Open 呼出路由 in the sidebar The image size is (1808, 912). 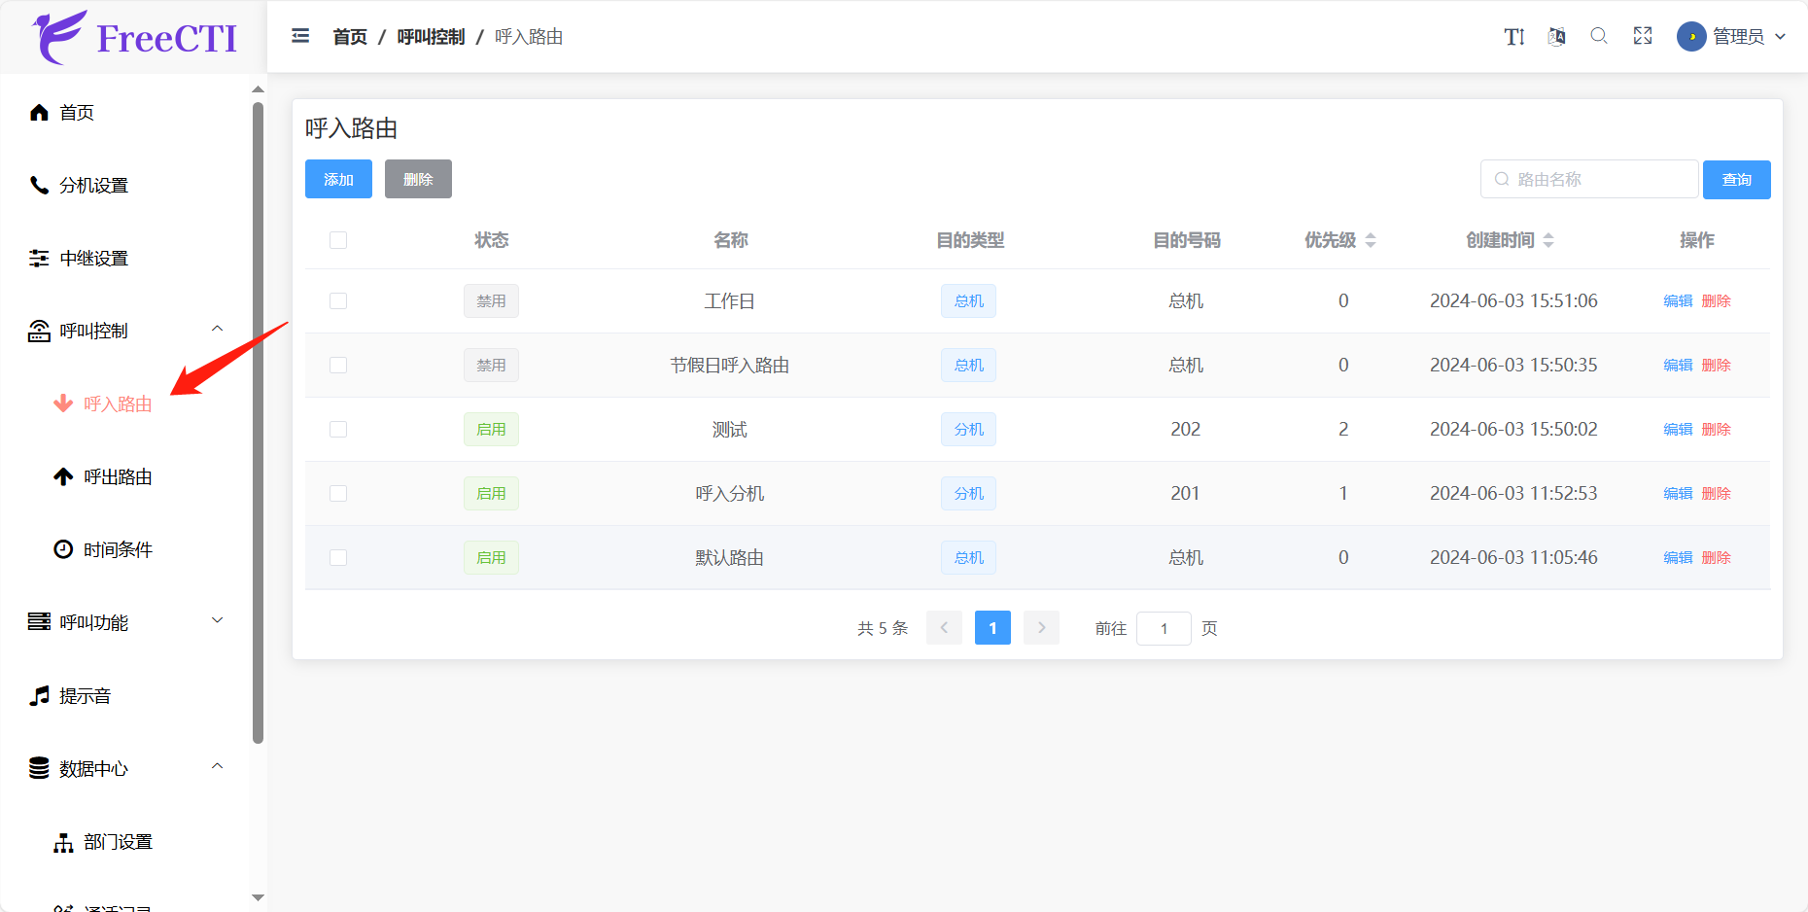point(118,476)
